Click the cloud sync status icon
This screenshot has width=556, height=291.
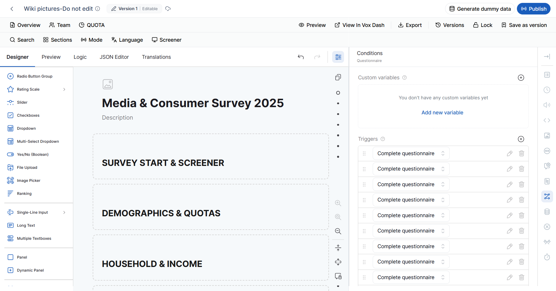(x=168, y=9)
